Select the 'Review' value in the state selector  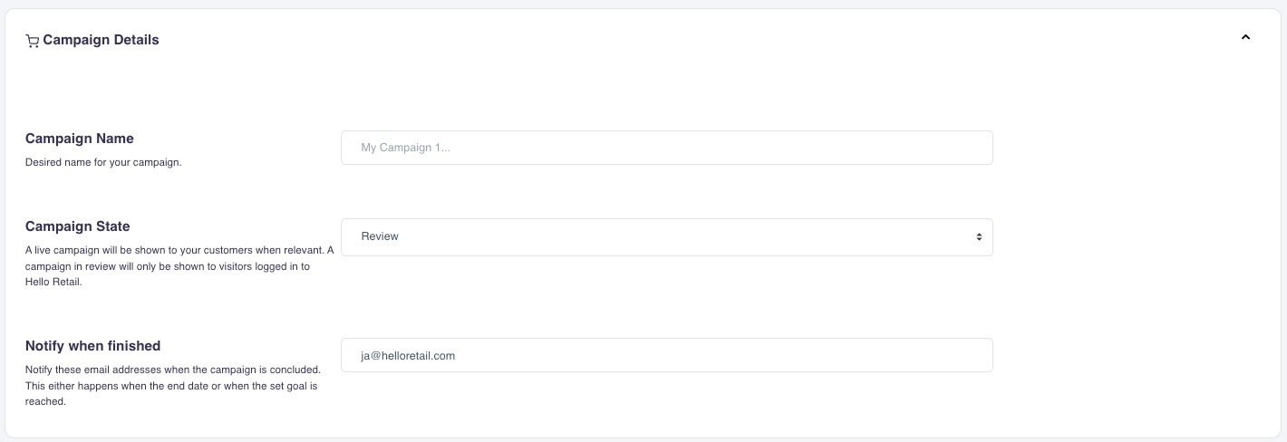pos(380,236)
